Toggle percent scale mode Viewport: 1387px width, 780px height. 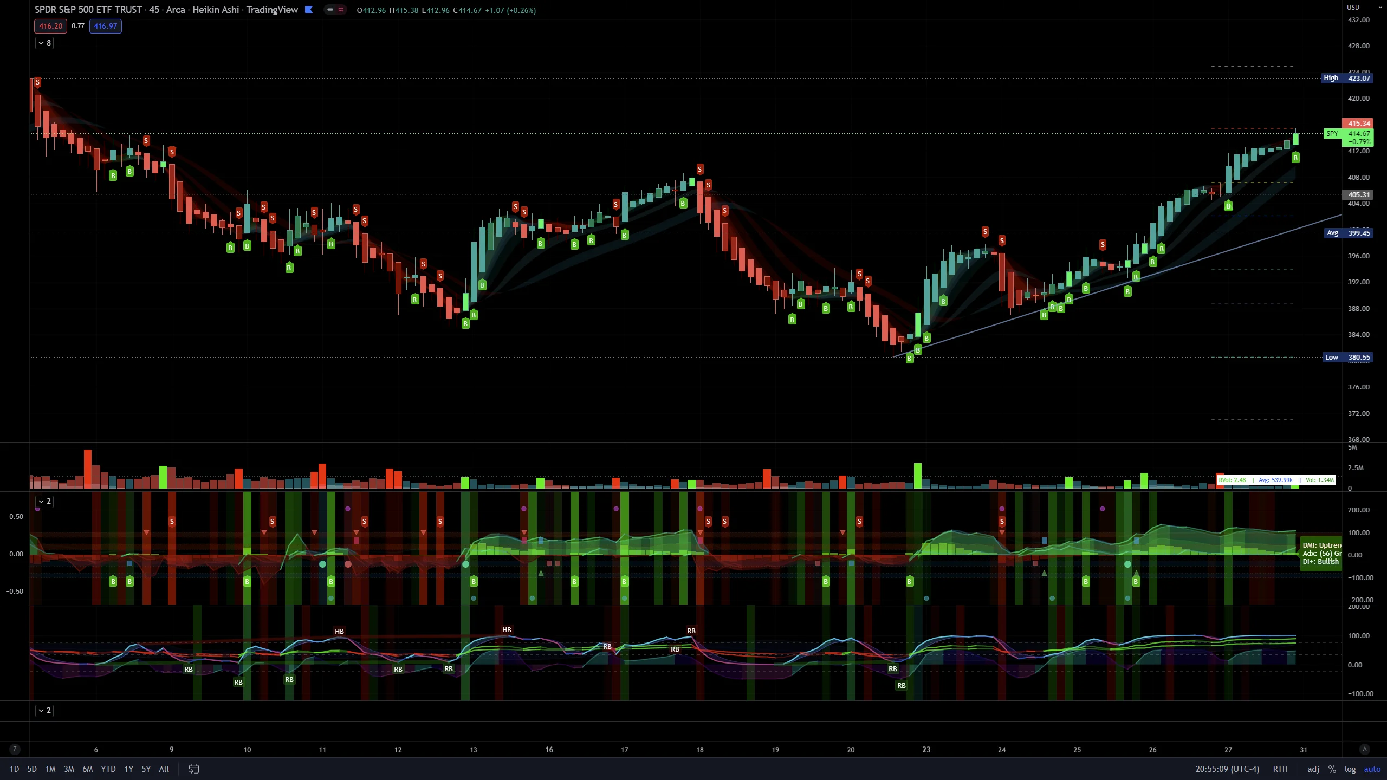(1332, 769)
